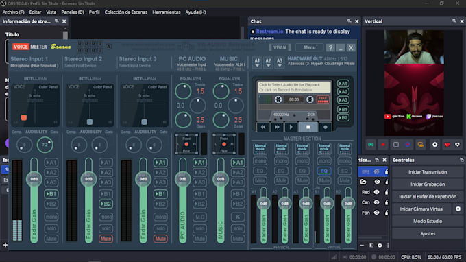Image resolution: width=466 pixels, height=262 pixels.
Task: Click the Vertical panel red record icon
Action: click(383, 145)
